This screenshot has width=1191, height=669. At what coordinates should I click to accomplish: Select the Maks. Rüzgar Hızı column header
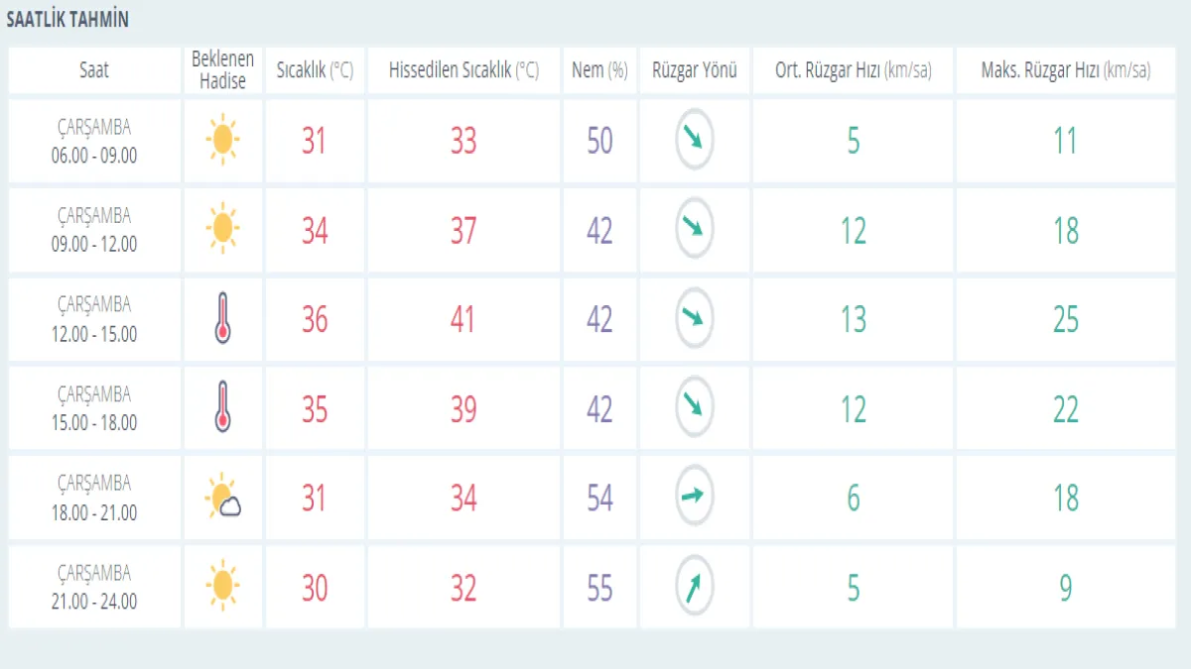click(1065, 70)
